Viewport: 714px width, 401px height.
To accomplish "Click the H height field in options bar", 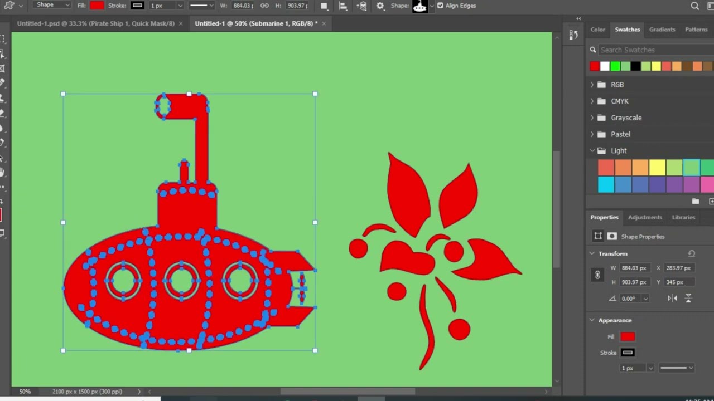I will [x=296, y=6].
